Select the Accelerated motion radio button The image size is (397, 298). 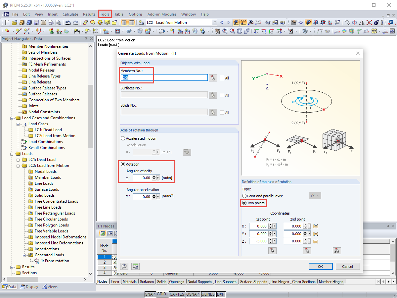point(123,138)
